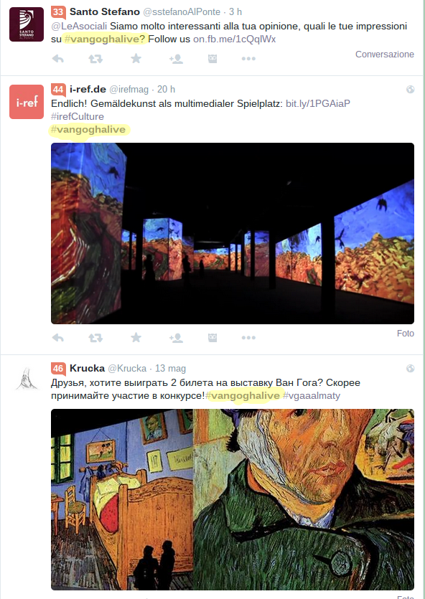425x599 pixels.
Task: View the Van Gogh projection hall photo
Action: click(x=233, y=233)
